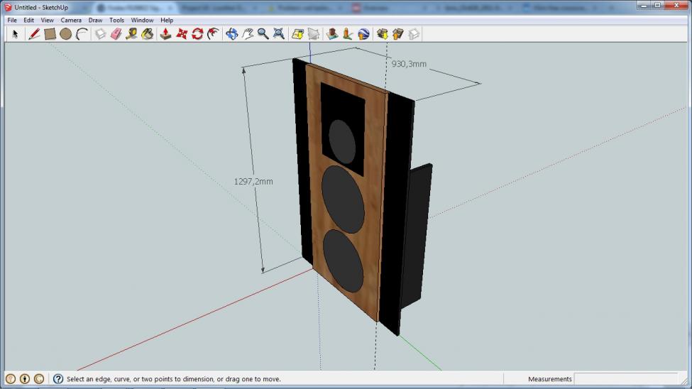This screenshot has width=692, height=389.
Task: Select the Arc tool
Action: click(82, 34)
